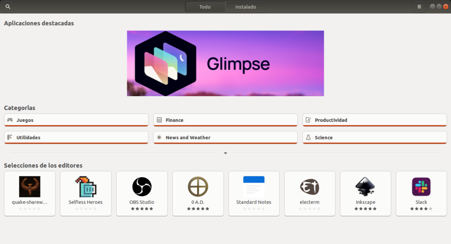Click the calculator icon beside Finance

click(x=159, y=120)
